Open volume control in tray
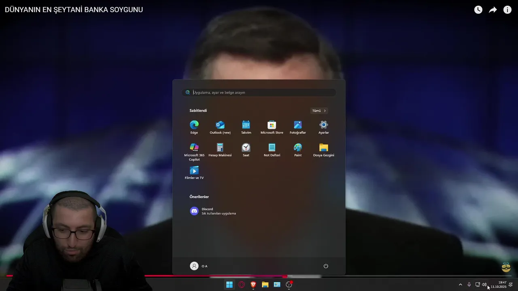Image resolution: width=518 pixels, height=291 pixels. (484, 285)
